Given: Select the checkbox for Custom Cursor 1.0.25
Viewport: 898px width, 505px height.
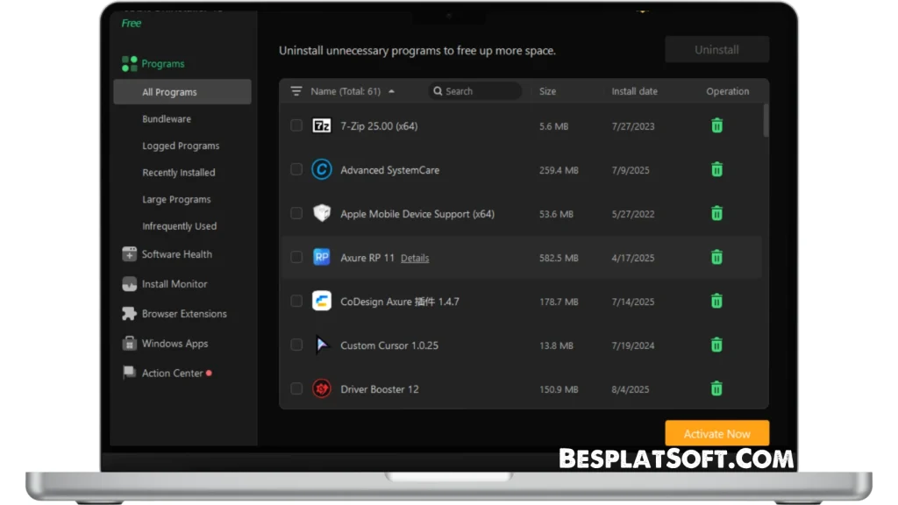Looking at the screenshot, I should point(296,345).
